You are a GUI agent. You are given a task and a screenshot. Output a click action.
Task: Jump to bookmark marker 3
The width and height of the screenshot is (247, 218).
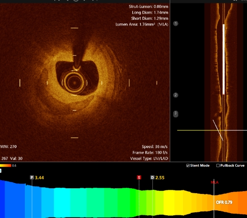[x=176, y=114]
